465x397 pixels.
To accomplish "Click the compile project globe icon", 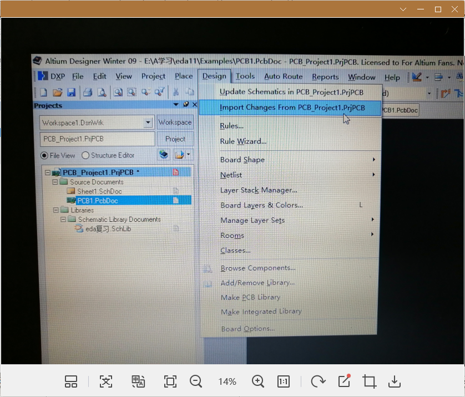I will (x=164, y=154).
